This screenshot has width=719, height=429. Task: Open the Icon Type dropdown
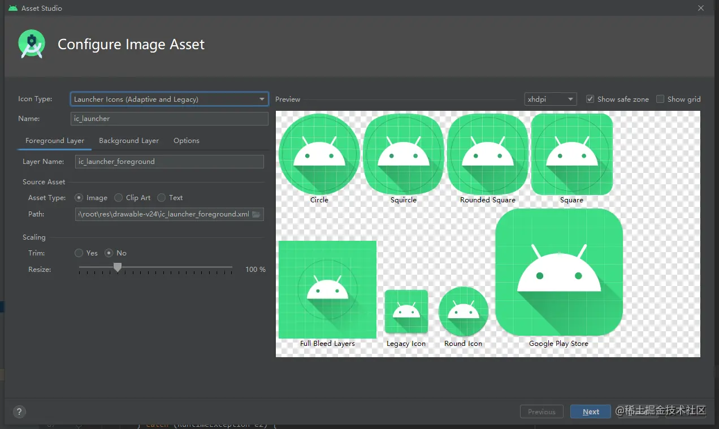[x=170, y=99]
